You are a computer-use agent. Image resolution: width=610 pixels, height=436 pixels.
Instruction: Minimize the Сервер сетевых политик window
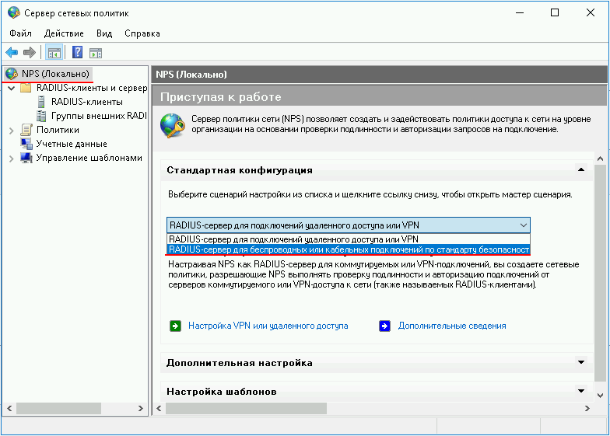520,12
